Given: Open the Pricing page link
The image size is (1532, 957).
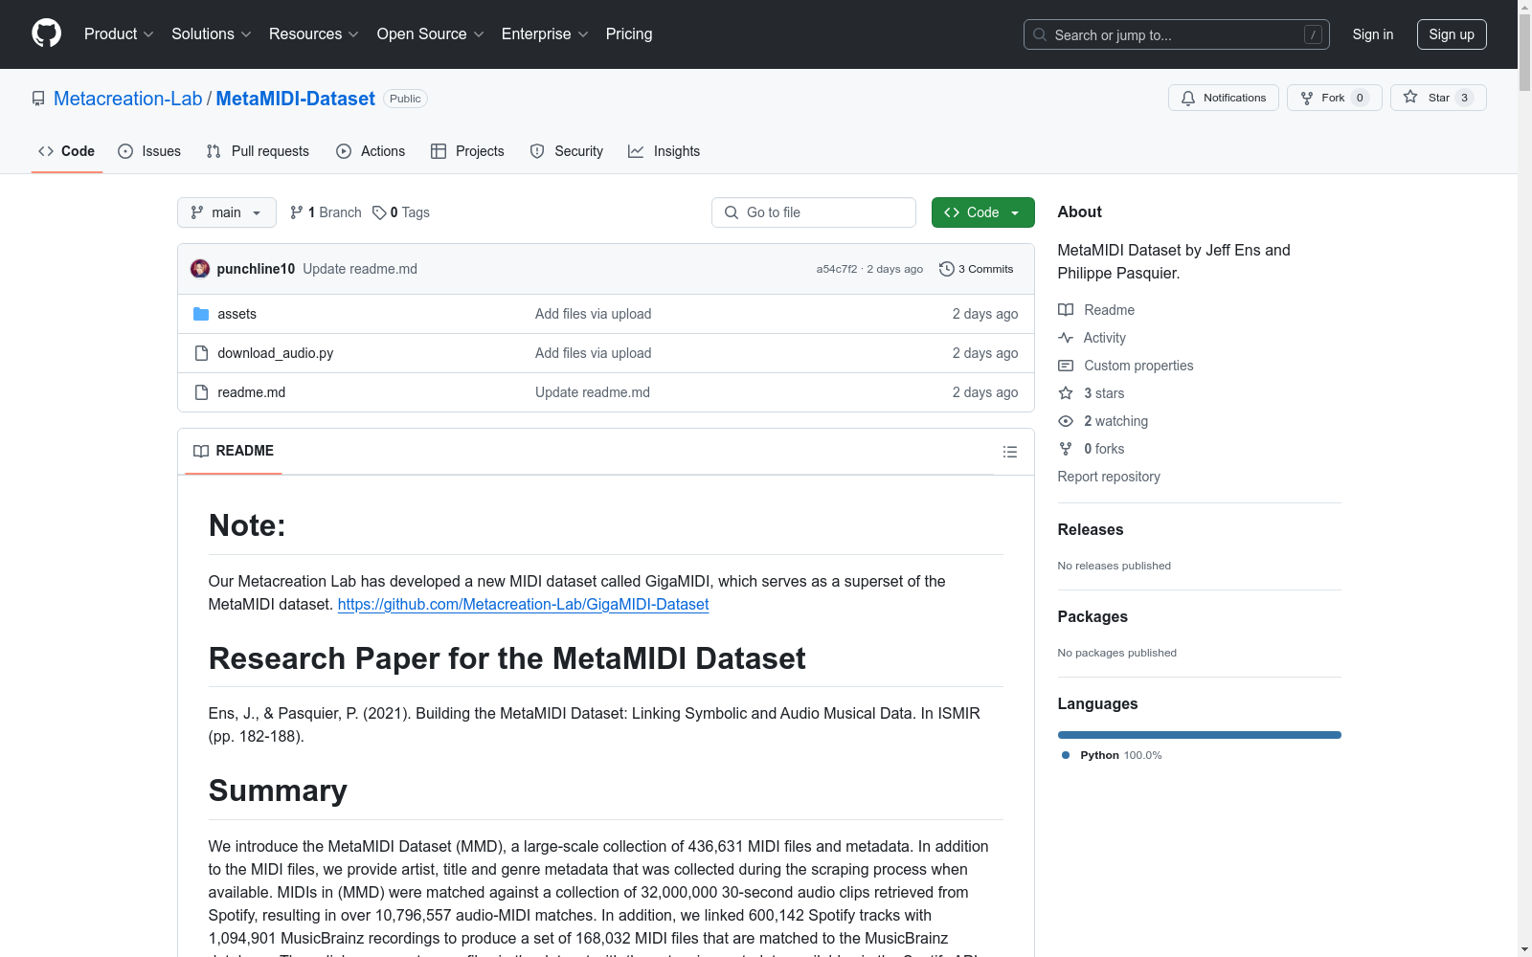Looking at the screenshot, I should tap(629, 34).
